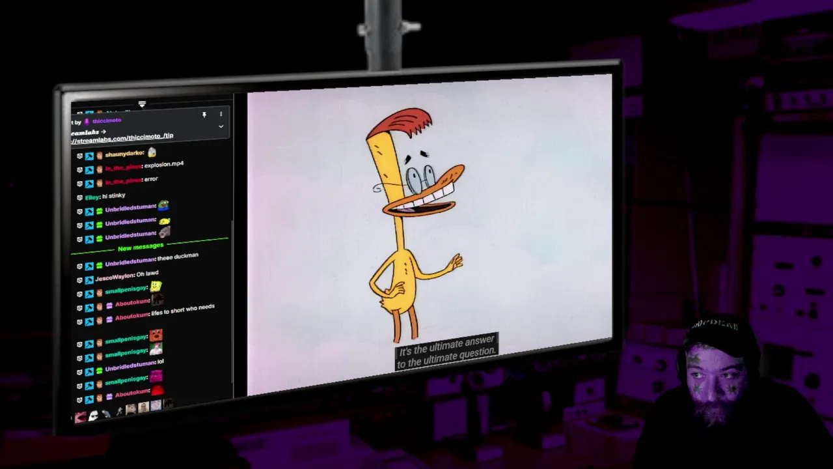Click the purple gift badge on 'lifes to short' row
The height and width of the screenshot is (469, 833).
[x=109, y=319]
